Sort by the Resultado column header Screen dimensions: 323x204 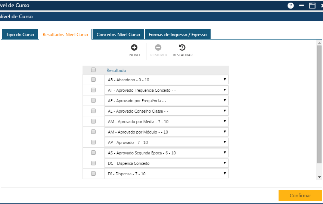(x=116, y=70)
